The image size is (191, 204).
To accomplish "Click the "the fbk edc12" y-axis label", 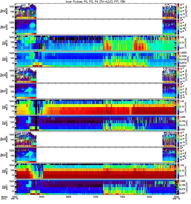I will pyautogui.click(x=5, y=171).
